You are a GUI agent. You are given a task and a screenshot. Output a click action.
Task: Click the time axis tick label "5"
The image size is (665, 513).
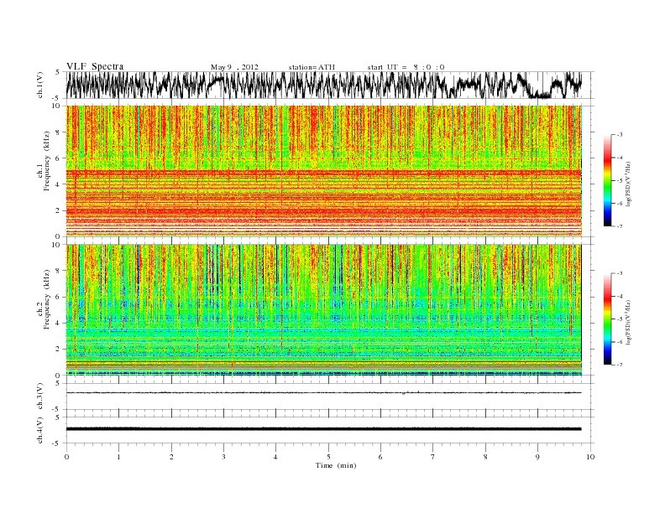tap(328, 457)
